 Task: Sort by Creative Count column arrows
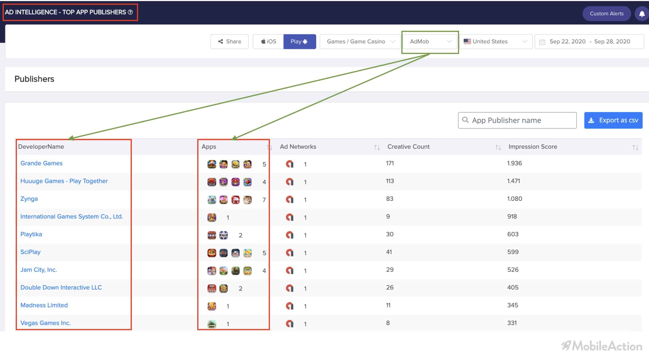(498, 147)
